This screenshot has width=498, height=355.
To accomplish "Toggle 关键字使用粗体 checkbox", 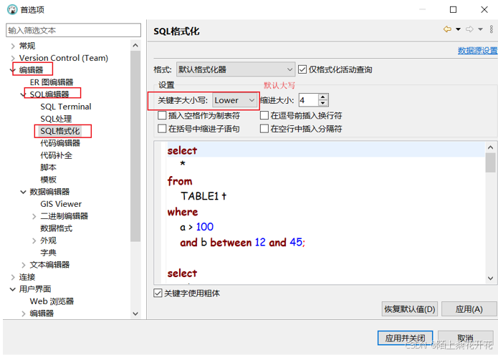I will [158, 293].
